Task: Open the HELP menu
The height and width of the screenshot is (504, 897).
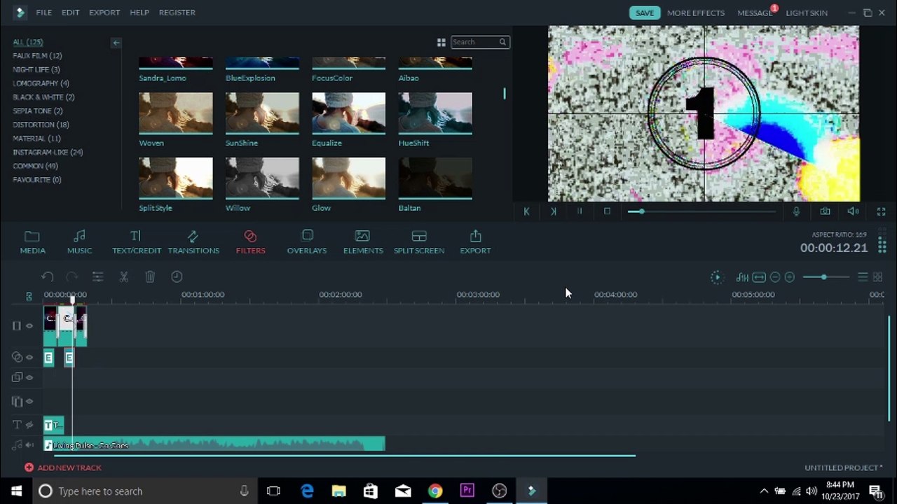Action: click(x=139, y=13)
